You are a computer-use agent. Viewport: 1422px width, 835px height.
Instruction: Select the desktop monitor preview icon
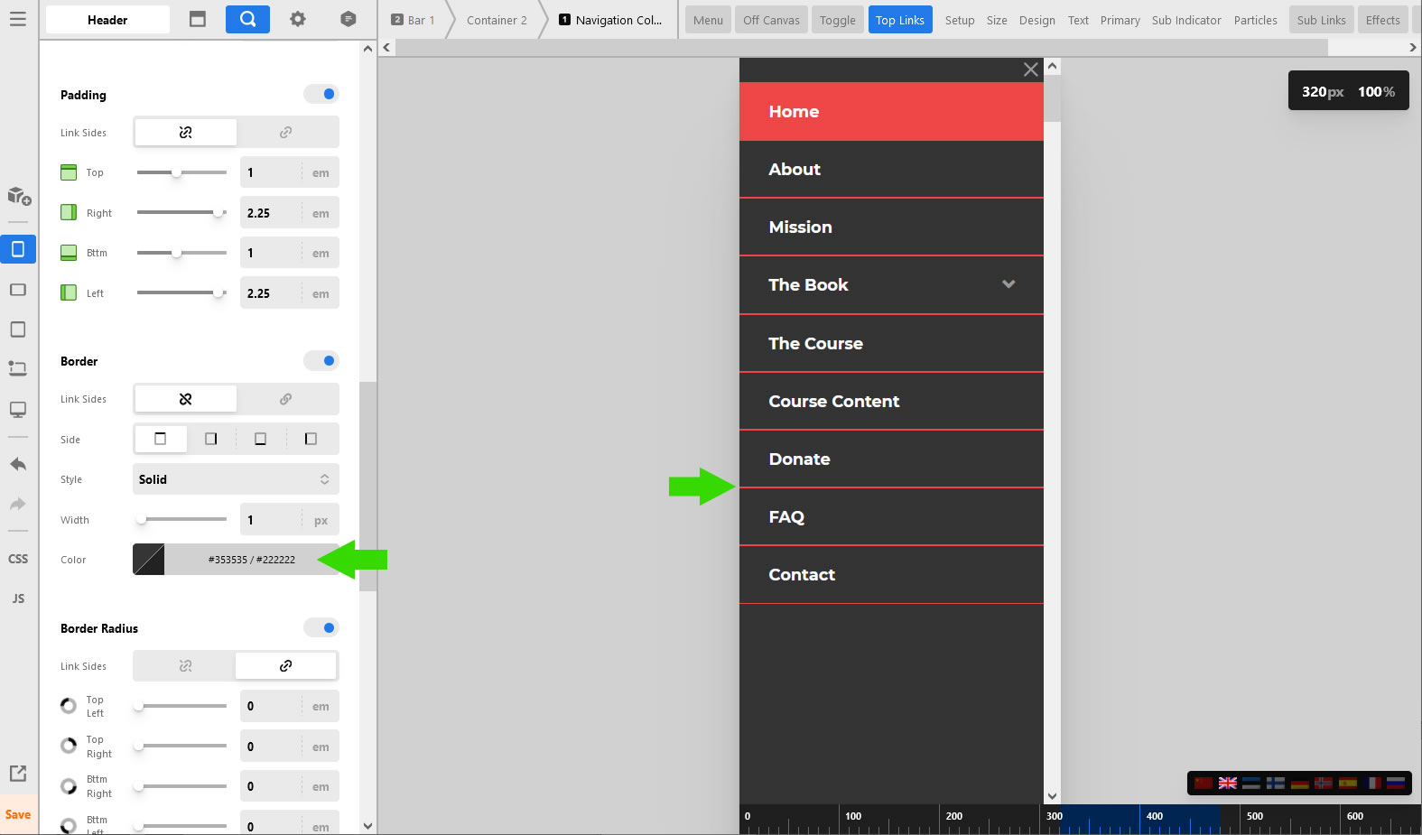(17, 409)
